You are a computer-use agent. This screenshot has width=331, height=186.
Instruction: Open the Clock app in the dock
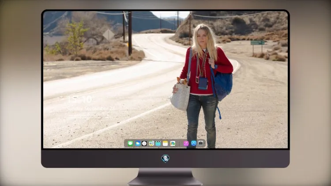(144, 143)
